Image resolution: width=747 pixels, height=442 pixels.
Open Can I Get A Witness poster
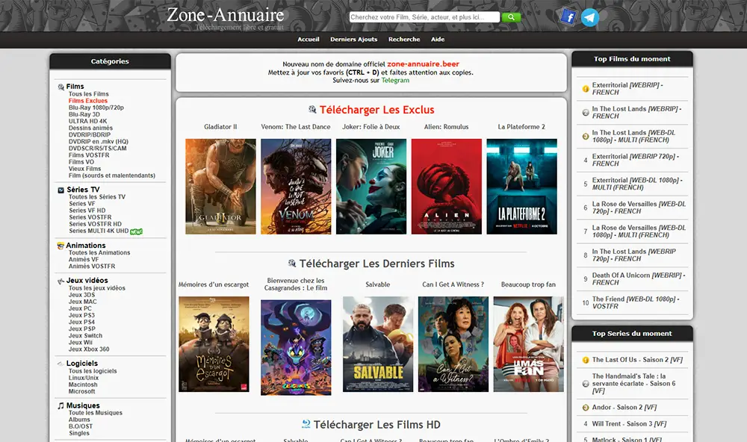453,344
